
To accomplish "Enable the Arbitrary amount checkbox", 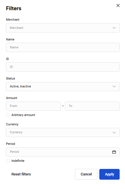I will (8, 115).
